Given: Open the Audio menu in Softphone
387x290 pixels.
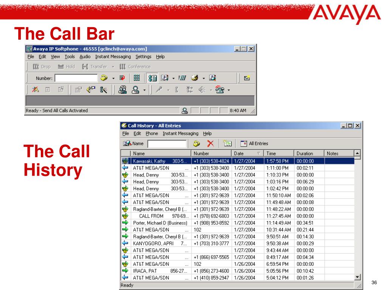Looking at the screenshot, I should coord(85,57).
